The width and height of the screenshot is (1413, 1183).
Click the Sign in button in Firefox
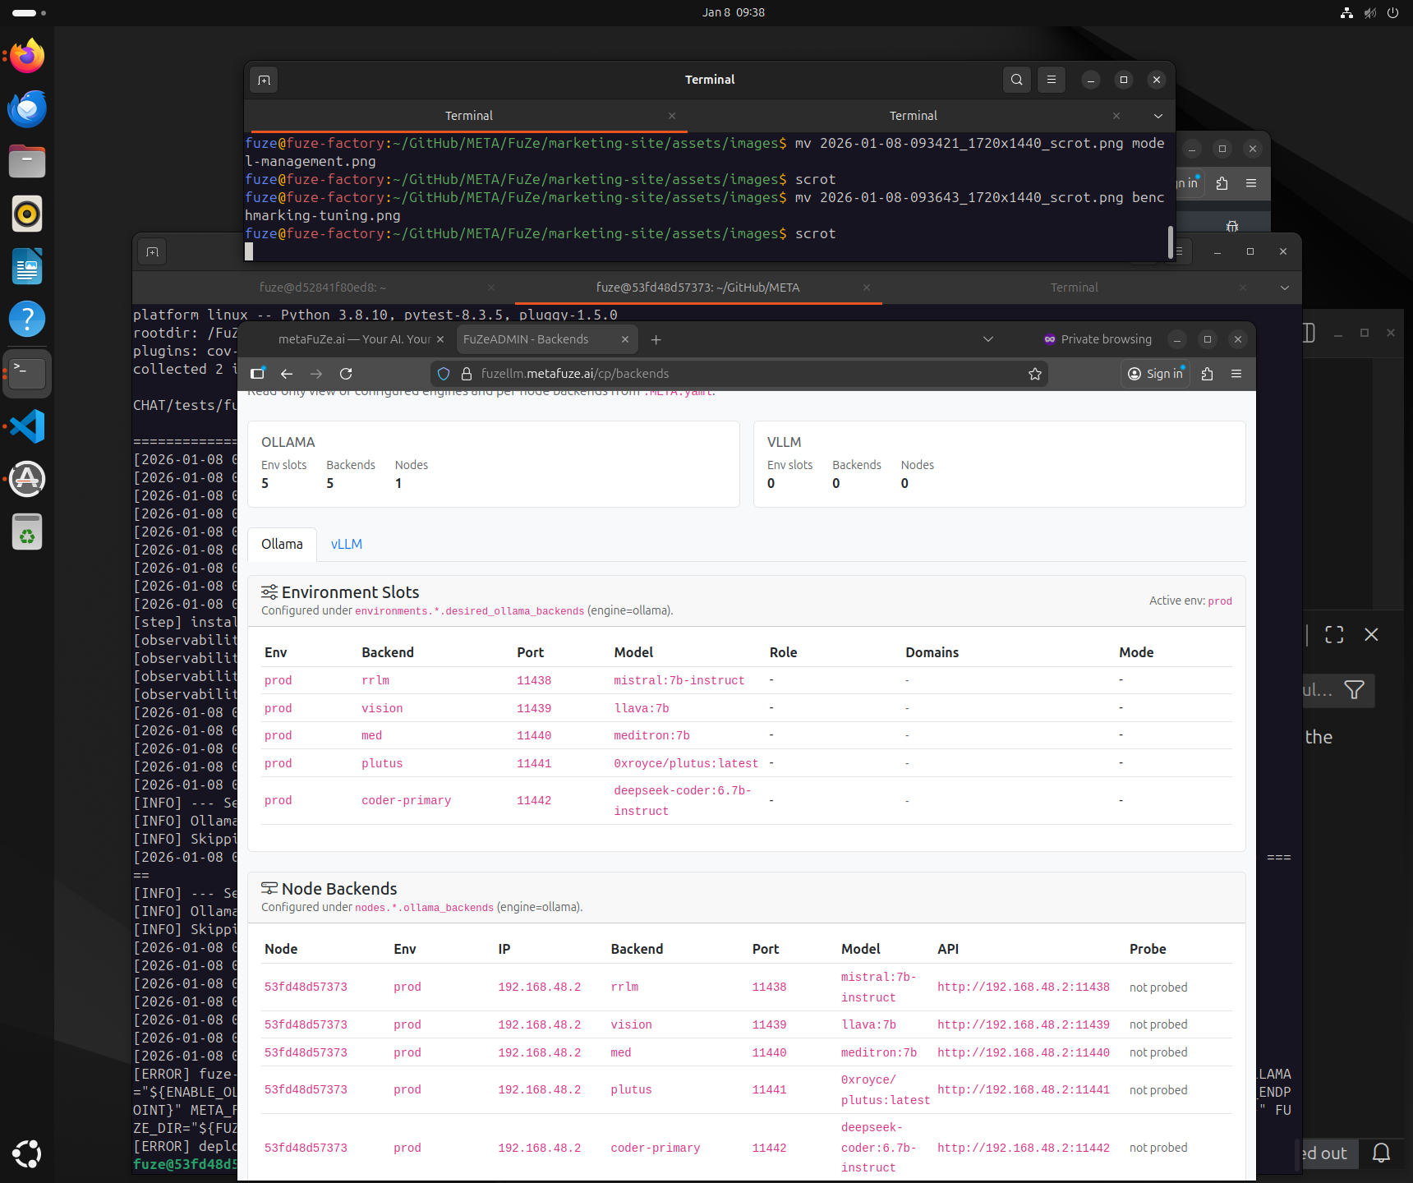(1155, 374)
